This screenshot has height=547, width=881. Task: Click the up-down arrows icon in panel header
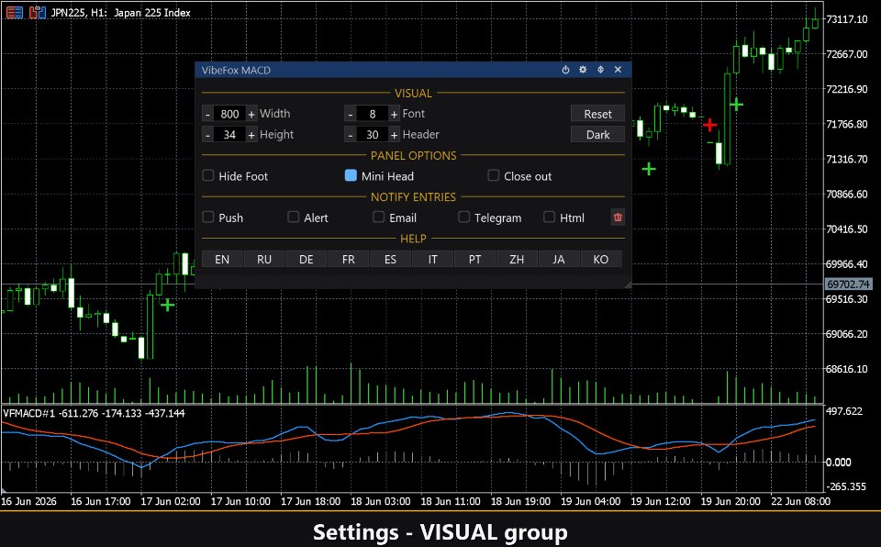click(600, 70)
